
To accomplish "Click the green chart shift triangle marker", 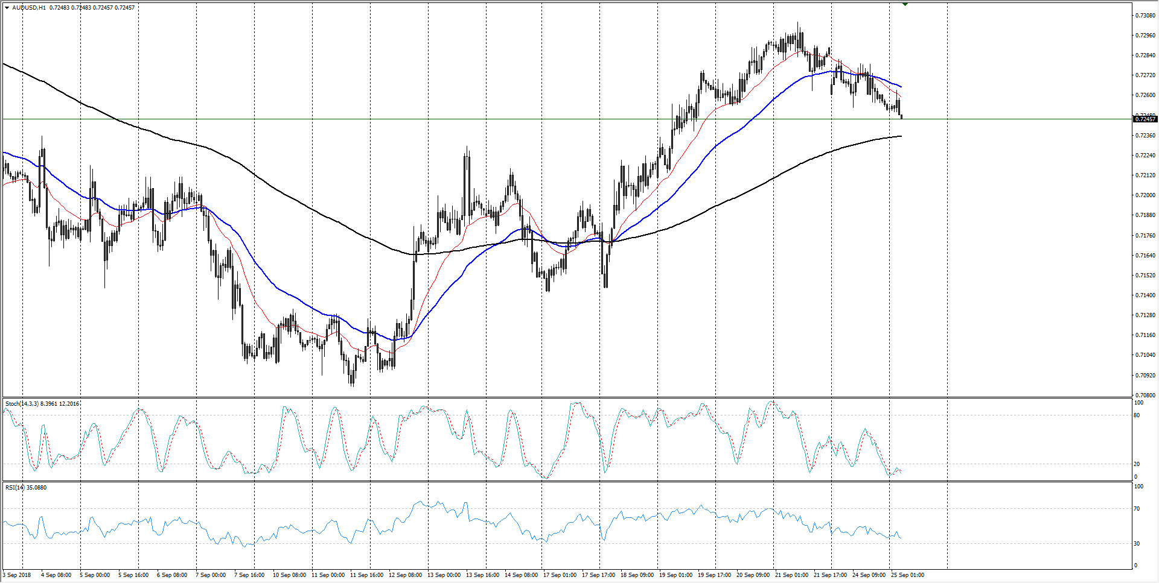I will 905,4.
